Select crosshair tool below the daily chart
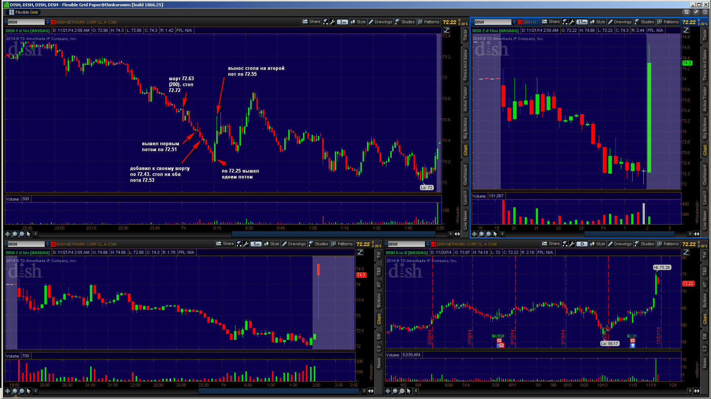The width and height of the screenshot is (711, 399). (388, 391)
